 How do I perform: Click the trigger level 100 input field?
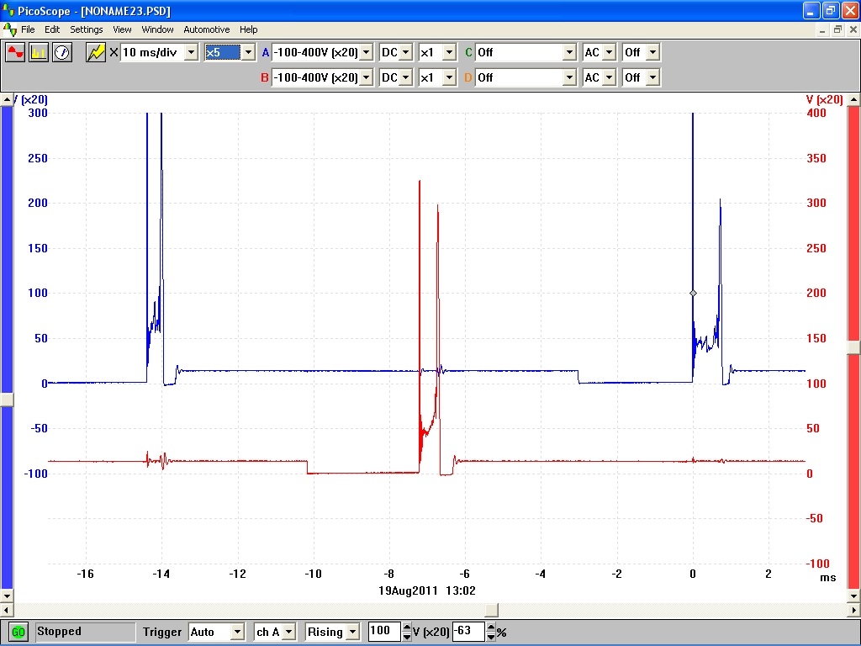coord(384,632)
